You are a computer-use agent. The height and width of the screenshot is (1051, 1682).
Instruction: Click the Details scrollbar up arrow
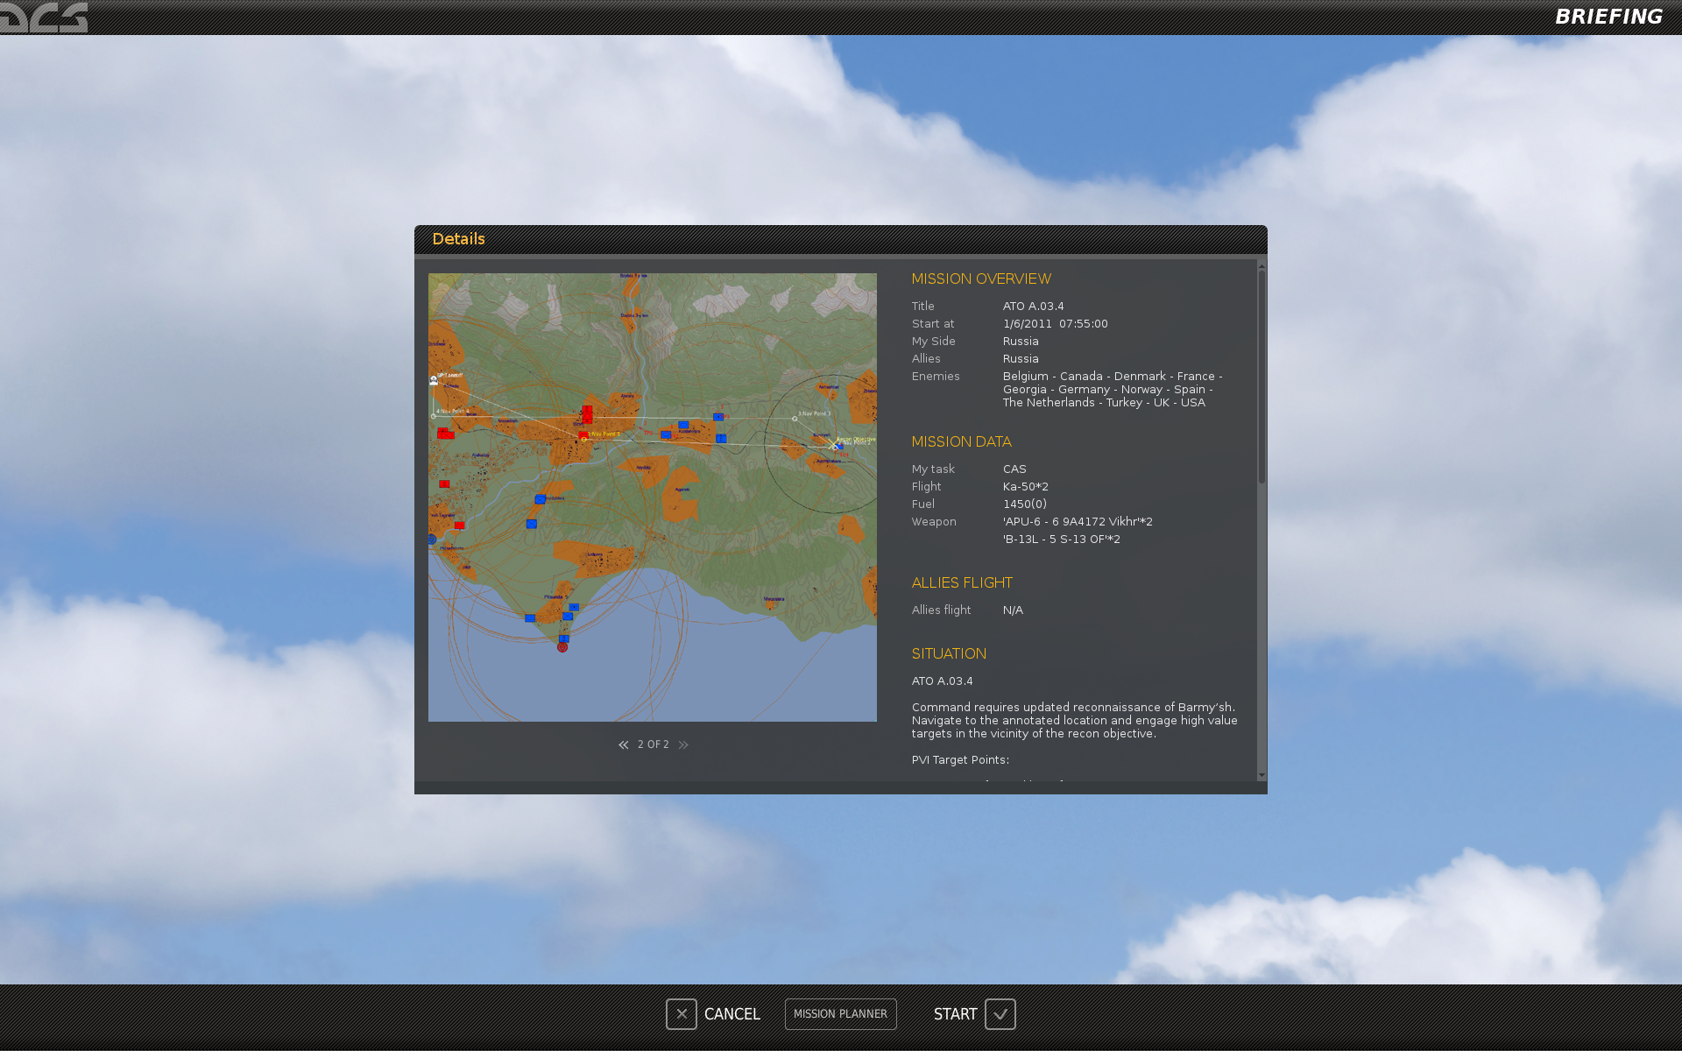pos(1261,265)
